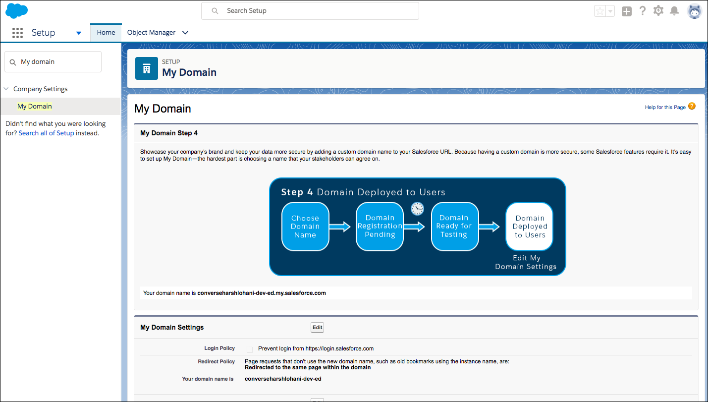This screenshot has height=402, width=708.
Task: Click the Search all of Setup link
Action: coord(46,133)
